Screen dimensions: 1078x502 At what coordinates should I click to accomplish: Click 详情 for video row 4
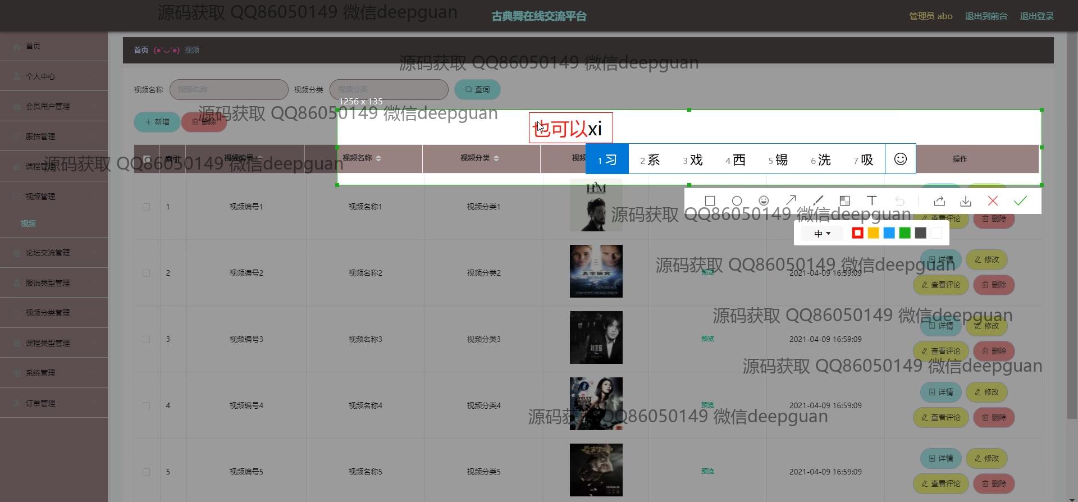(x=941, y=392)
